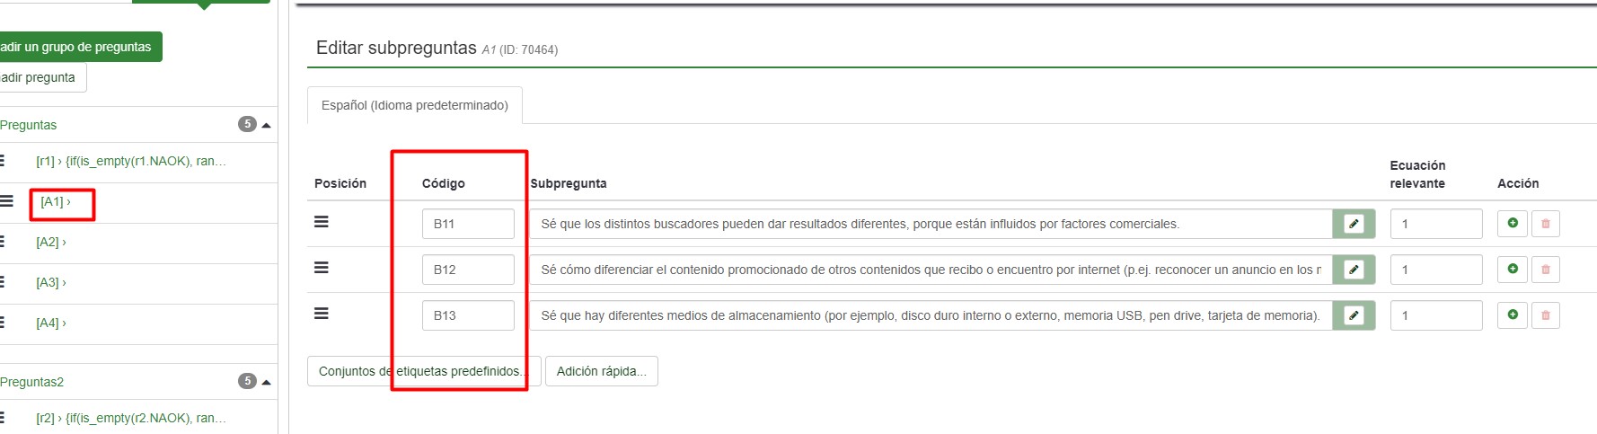1597x434 pixels.
Task: Open the editor pencil for subquestion B11
Action: pyautogui.click(x=1354, y=224)
